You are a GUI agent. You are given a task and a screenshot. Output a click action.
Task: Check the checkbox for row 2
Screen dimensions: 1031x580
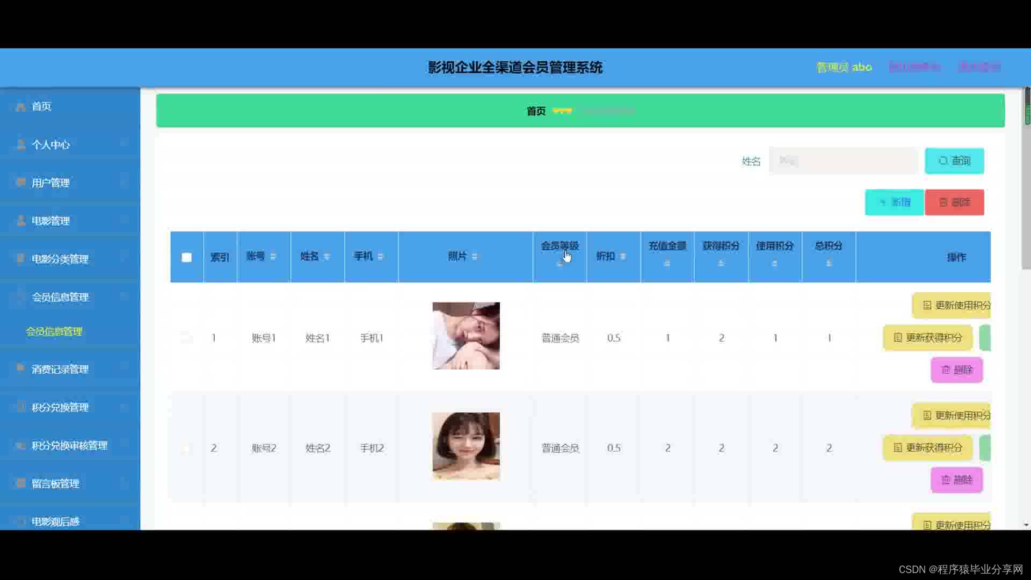(x=186, y=448)
